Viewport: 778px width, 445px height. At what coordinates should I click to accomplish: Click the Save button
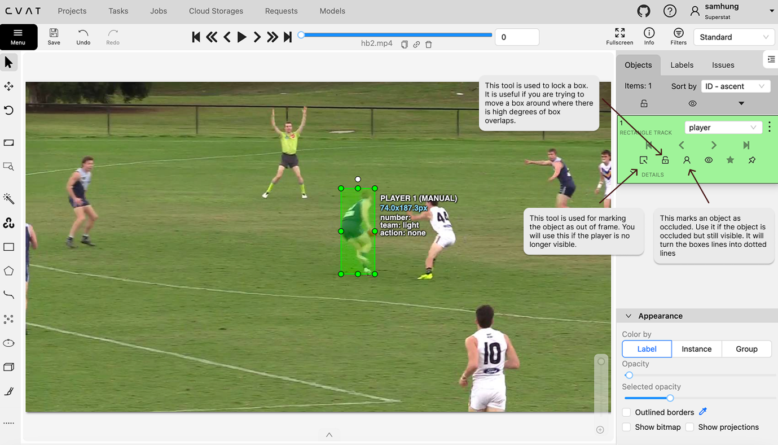(x=54, y=37)
